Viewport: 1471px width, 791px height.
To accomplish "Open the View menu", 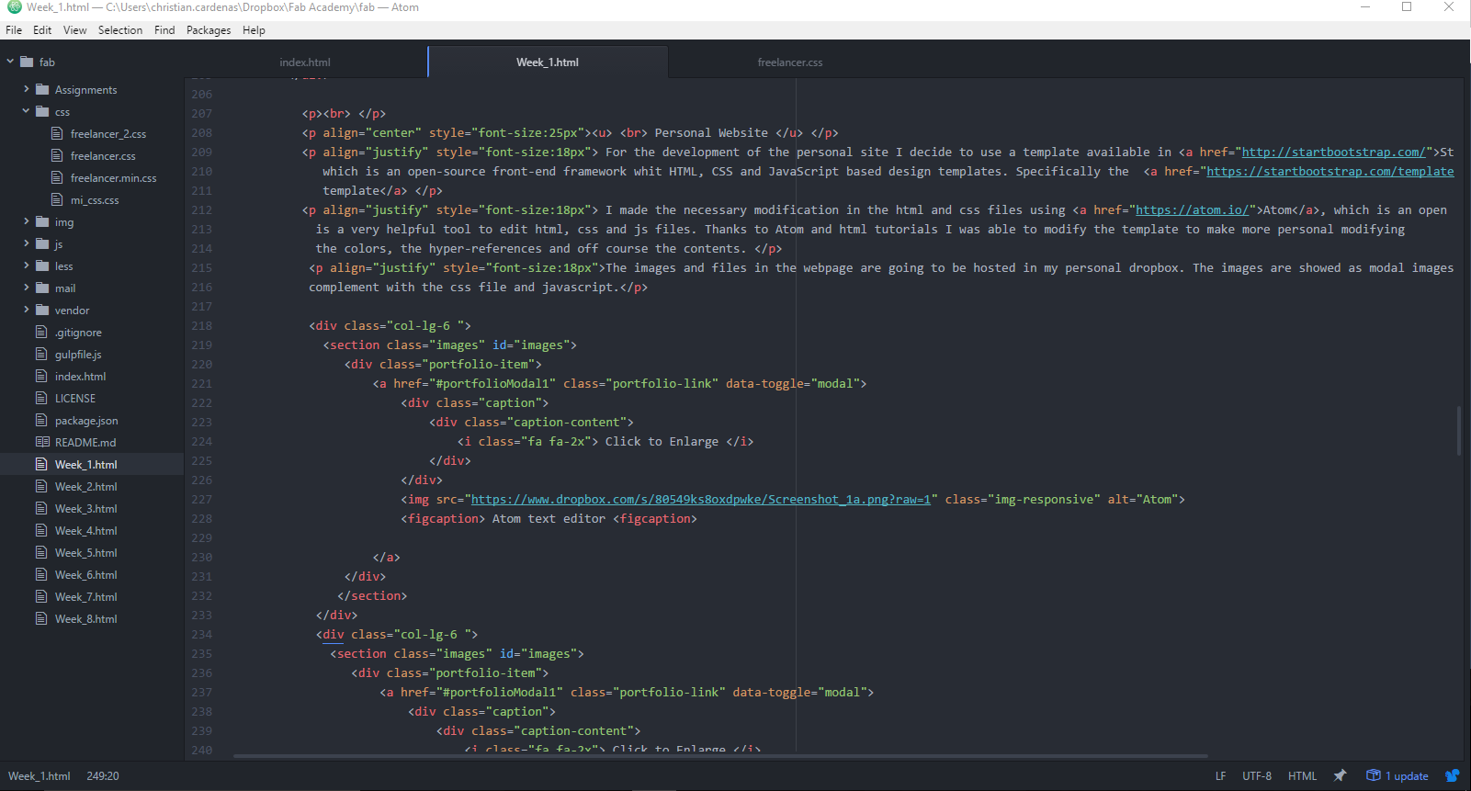I will tap(75, 30).
